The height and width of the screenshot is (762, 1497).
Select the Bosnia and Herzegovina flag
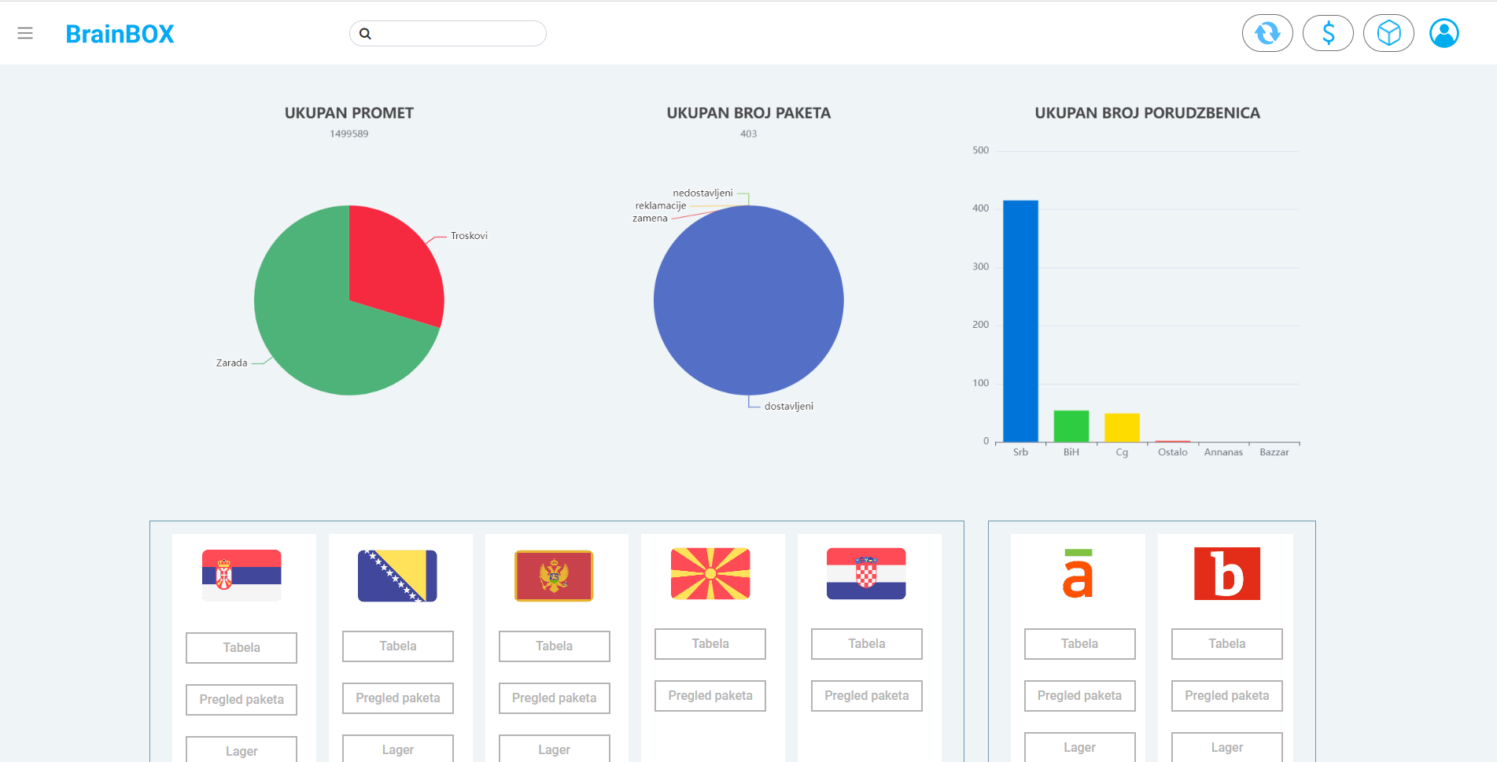point(397,576)
